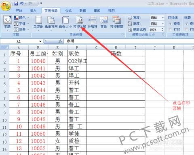This screenshot has height=155, width=194.
Task: Click the 姓别 header cell
Action: click(57, 54)
